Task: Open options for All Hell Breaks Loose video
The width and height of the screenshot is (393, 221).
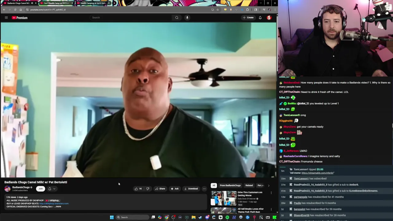Action: click(271, 209)
